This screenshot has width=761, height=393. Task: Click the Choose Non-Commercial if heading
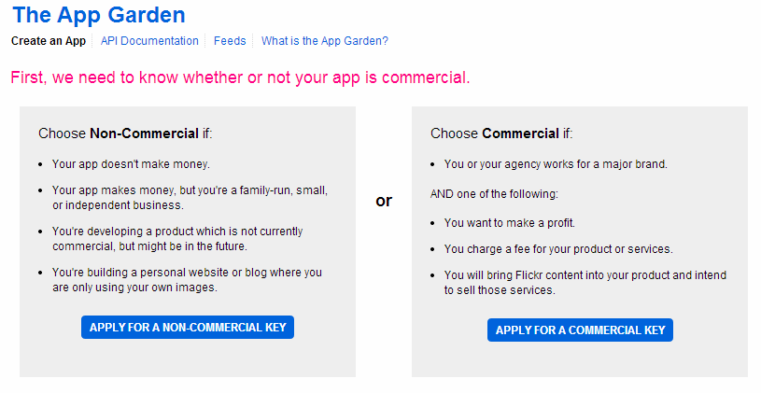125,133
